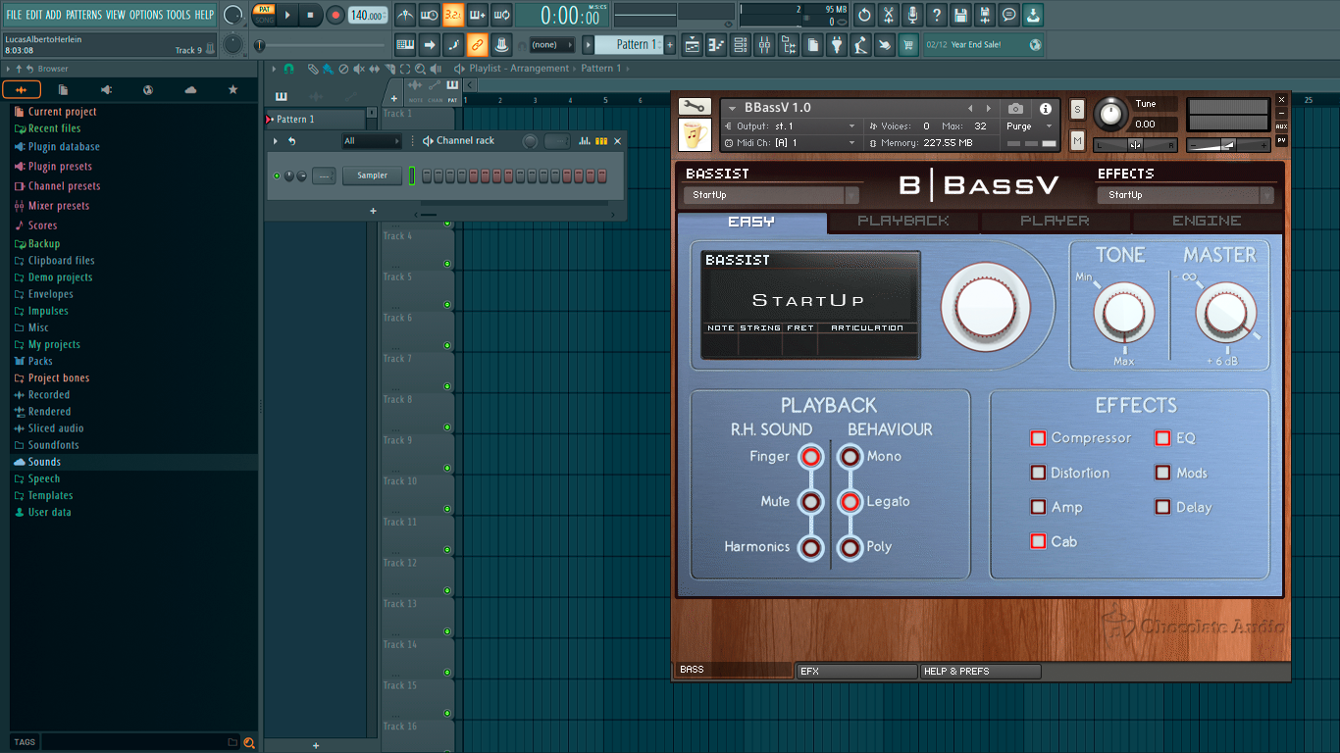This screenshot has width=1340, height=753.
Task: Open the OPTIONS menu
Action: coord(146,15)
